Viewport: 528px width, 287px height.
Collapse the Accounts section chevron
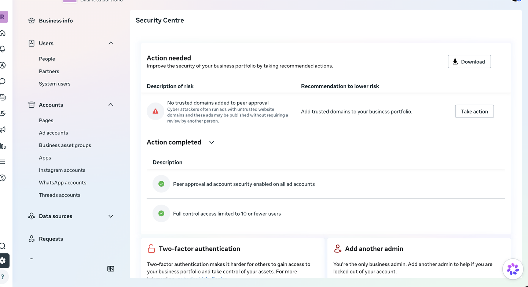[111, 105]
